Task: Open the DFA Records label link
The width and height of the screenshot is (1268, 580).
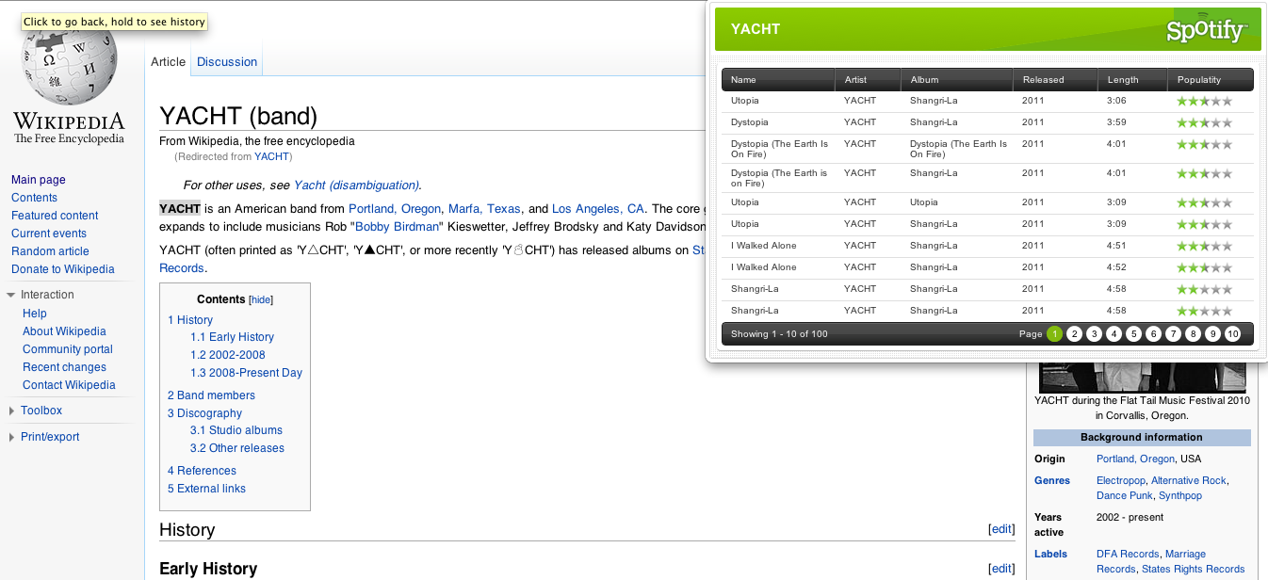Action: pos(1128,555)
